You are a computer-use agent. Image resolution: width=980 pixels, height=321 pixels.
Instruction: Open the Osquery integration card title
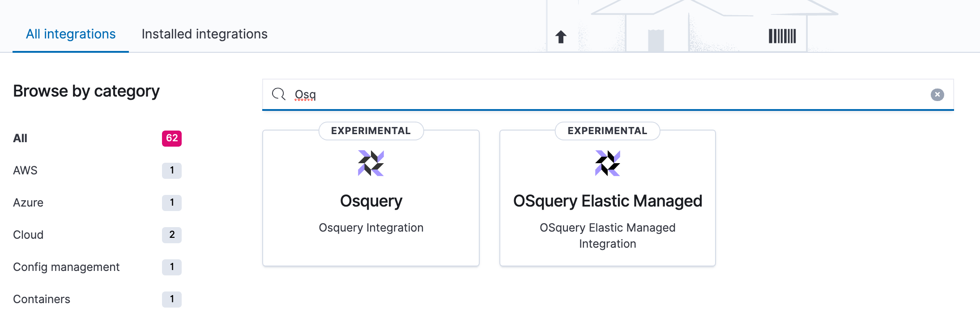[x=371, y=201]
